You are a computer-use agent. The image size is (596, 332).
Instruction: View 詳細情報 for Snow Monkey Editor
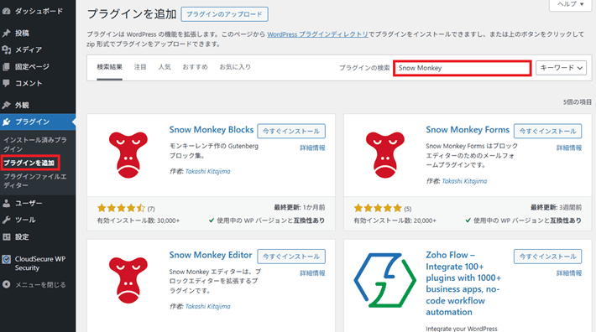click(x=312, y=273)
